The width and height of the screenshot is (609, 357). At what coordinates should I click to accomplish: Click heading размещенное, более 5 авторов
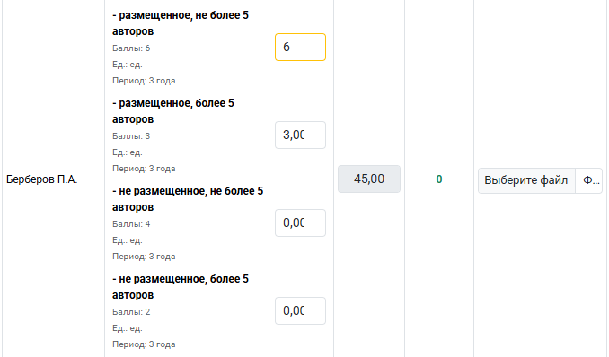point(173,111)
